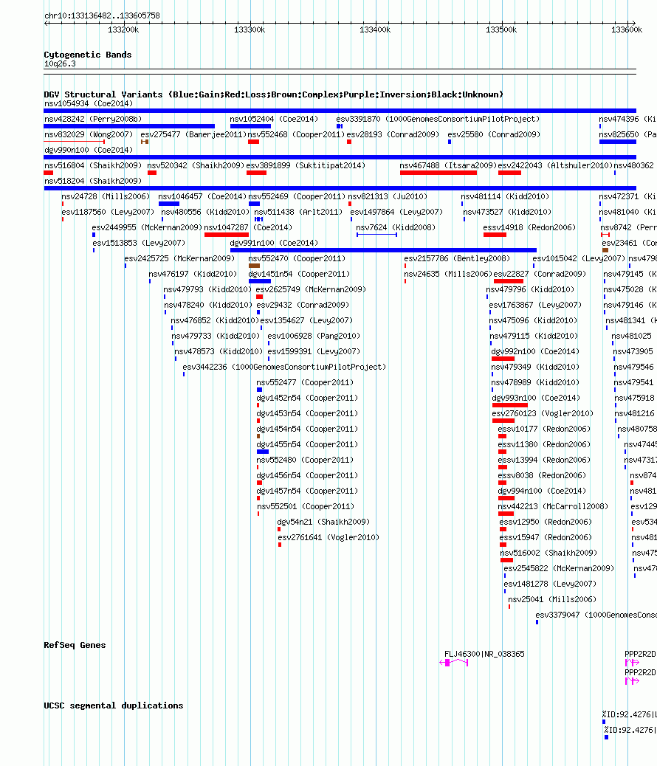Screen dimensions: 657x766
Task: Click the nsv467488 (Itsara2009) red loss bar
Action: 438,173
